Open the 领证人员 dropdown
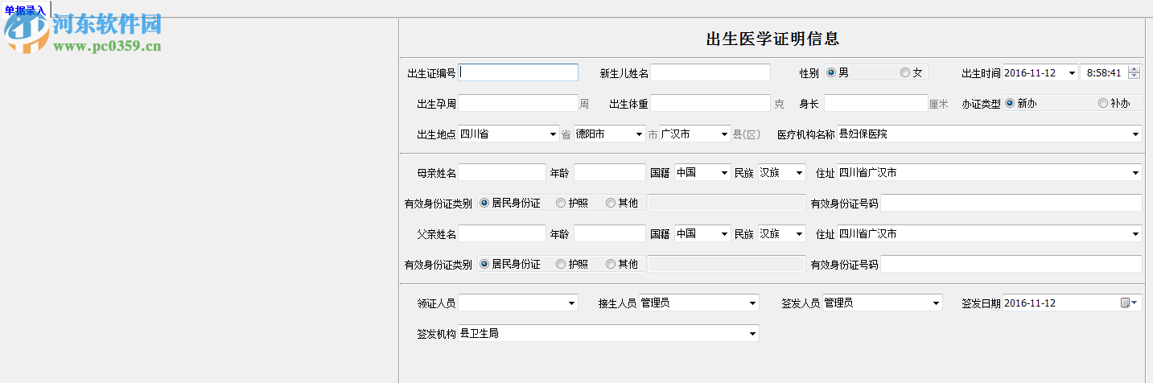The height and width of the screenshot is (383, 1153). point(572,303)
